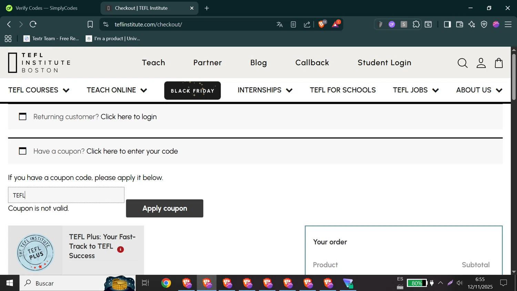Open Chrome from the taskbar
The height and width of the screenshot is (291, 517).
click(166, 283)
